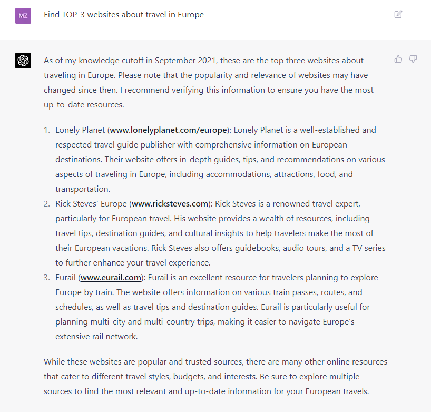
Task: Click the 'Rick Steves' Europe' item title
Action: point(91,204)
